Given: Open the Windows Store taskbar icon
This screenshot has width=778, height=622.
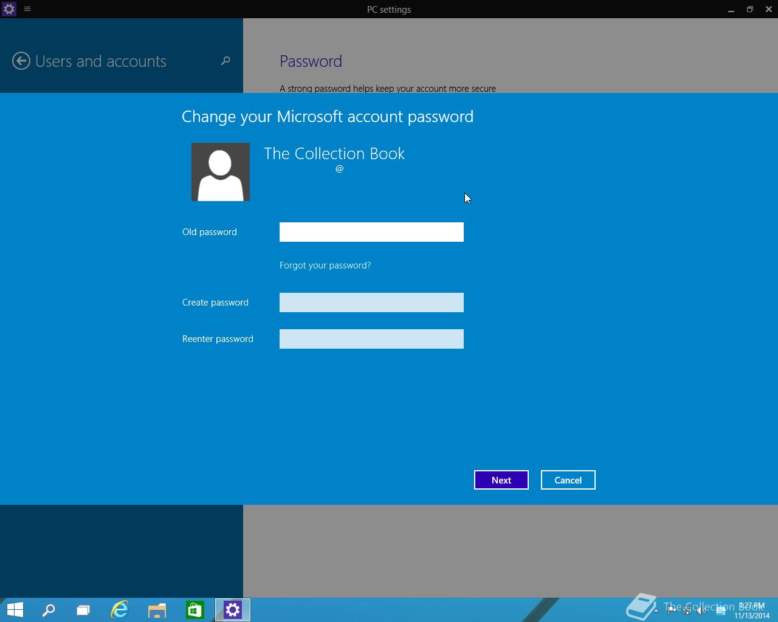Looking at the screenshot, I should 194,610.
